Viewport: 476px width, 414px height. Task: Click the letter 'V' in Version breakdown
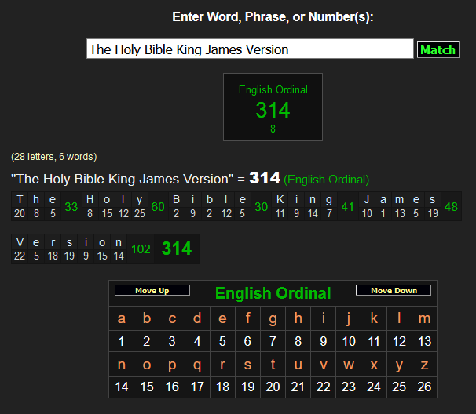[x=20, y=242]
